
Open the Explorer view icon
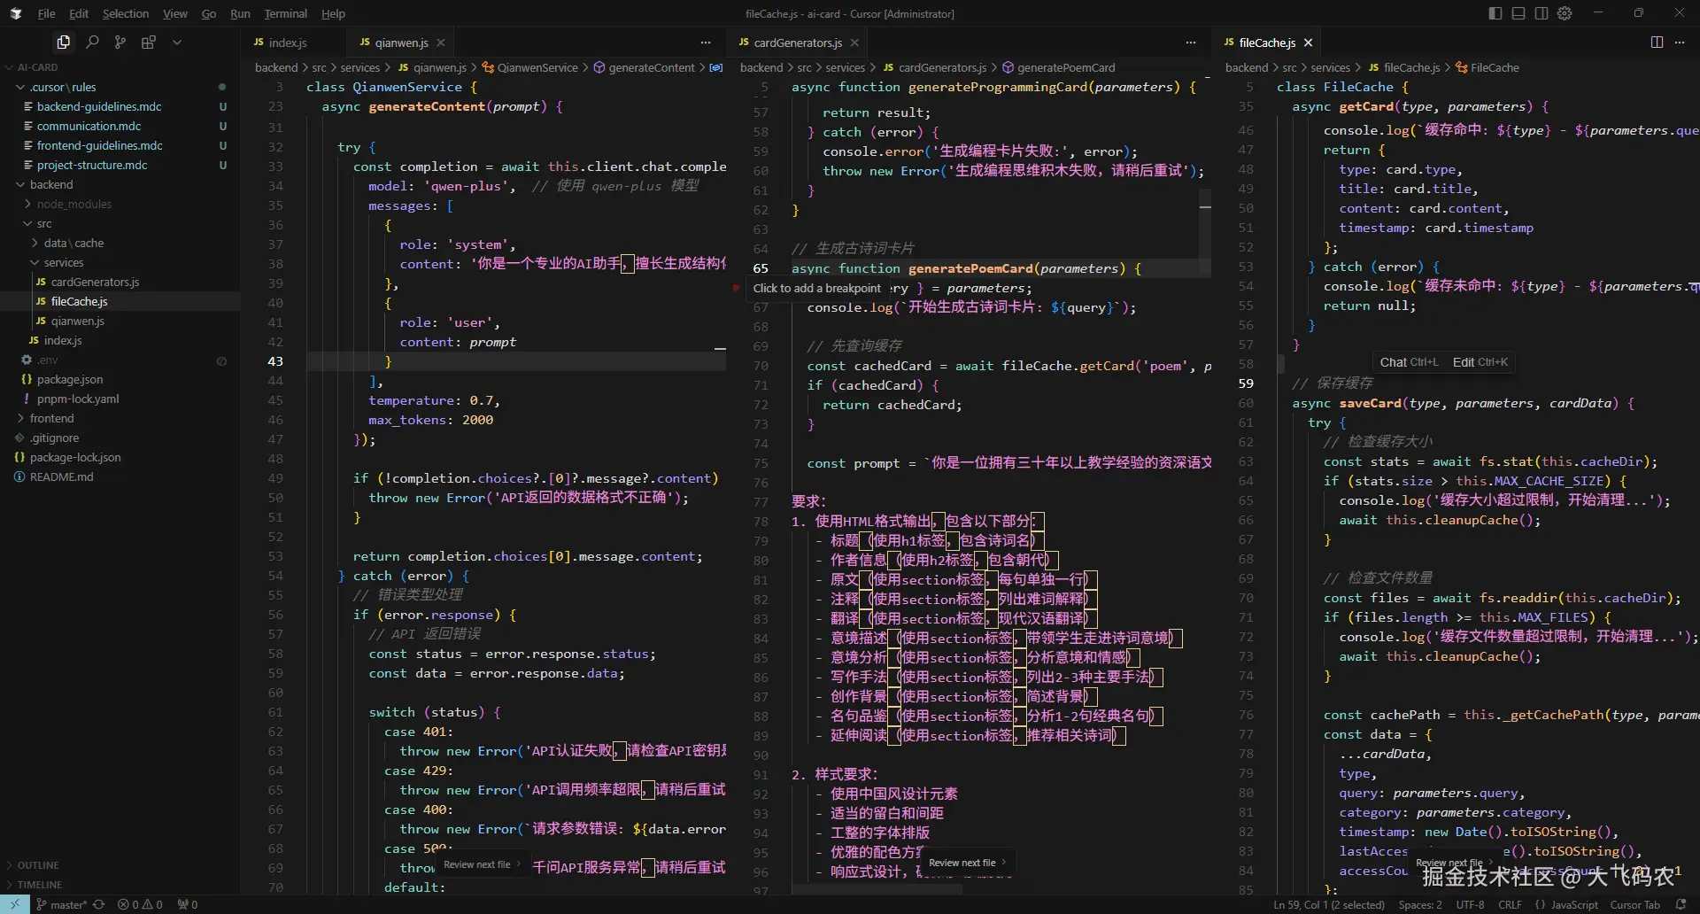point(63,42)
